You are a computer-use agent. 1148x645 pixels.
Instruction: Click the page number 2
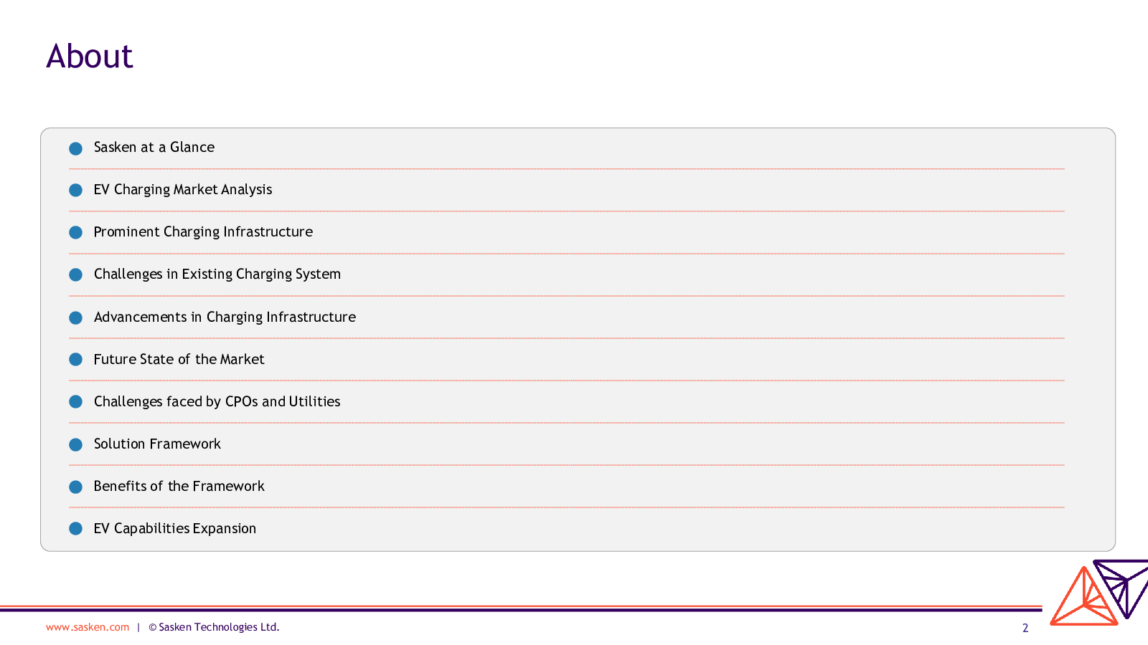point(1025,628)
